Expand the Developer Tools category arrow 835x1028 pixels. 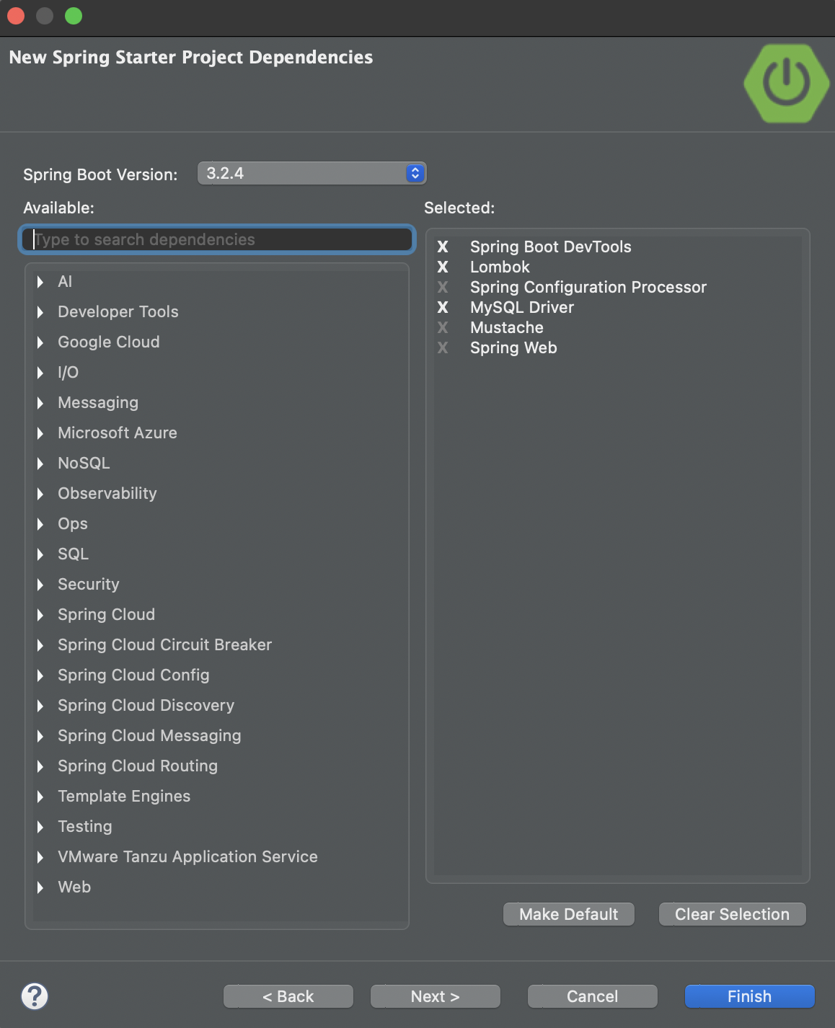tap(40, 312)
